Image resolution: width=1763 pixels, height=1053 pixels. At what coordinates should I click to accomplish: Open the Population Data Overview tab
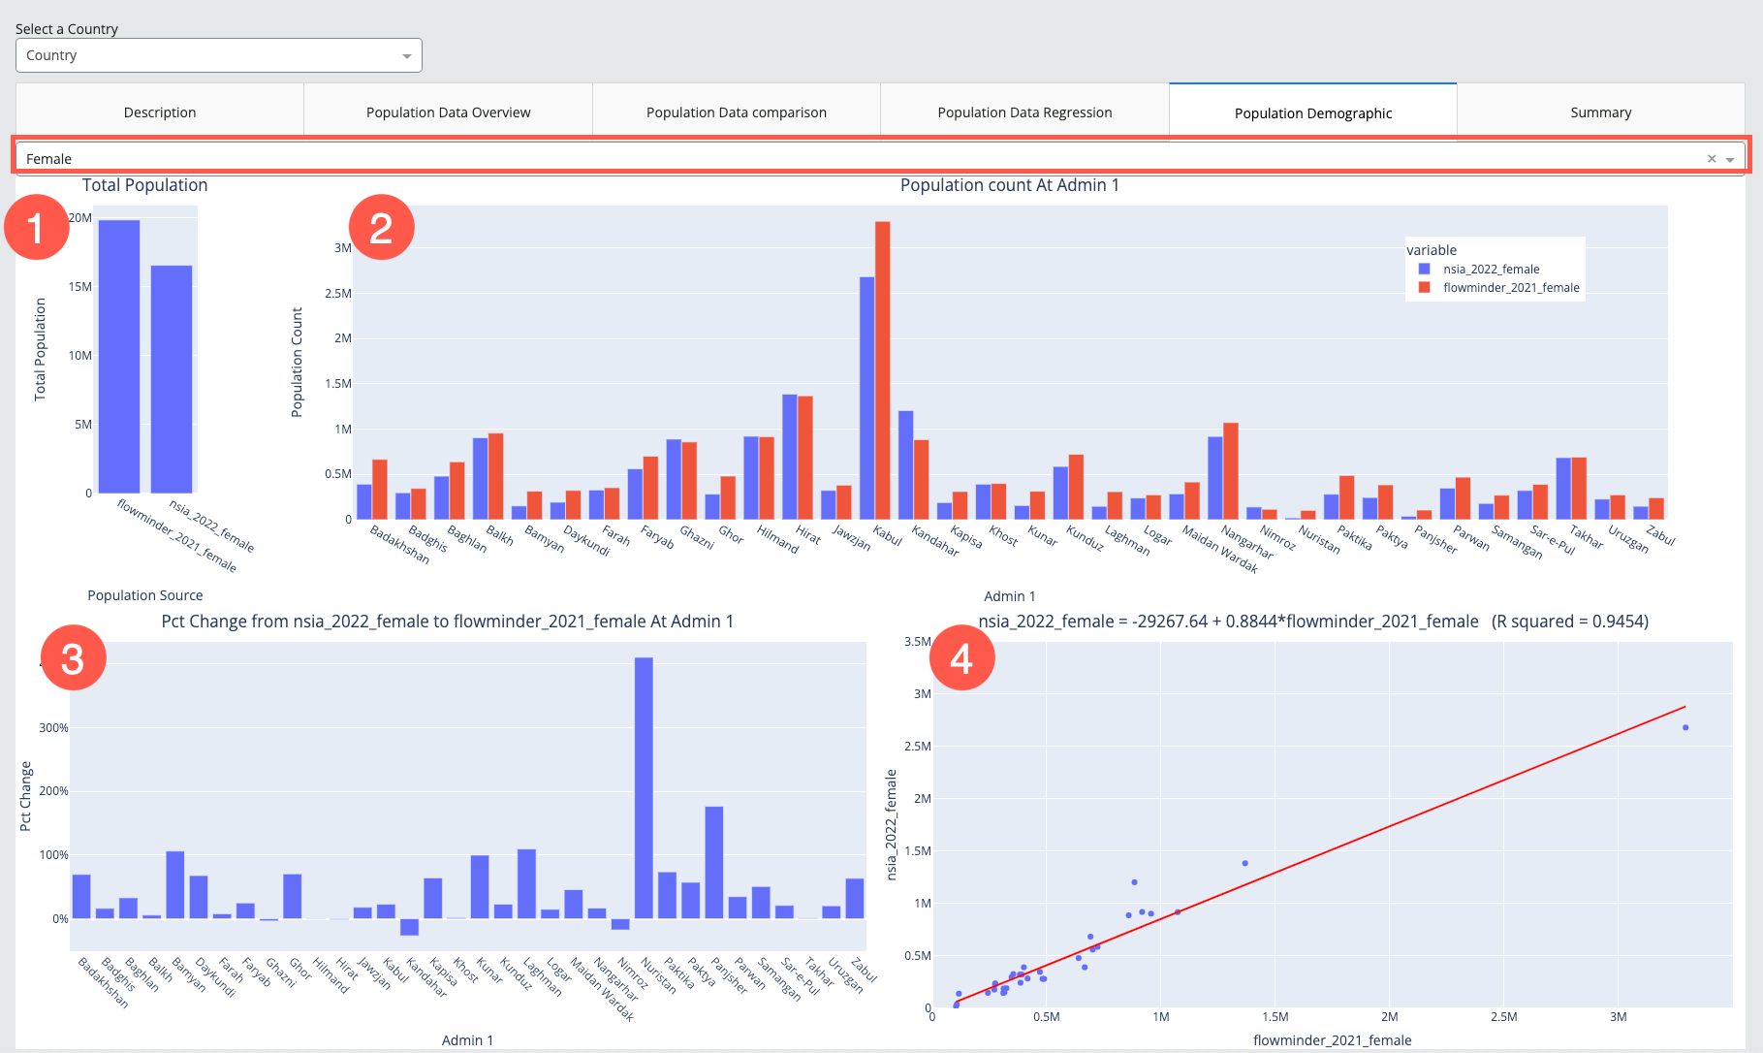click(x=448, y=112)
